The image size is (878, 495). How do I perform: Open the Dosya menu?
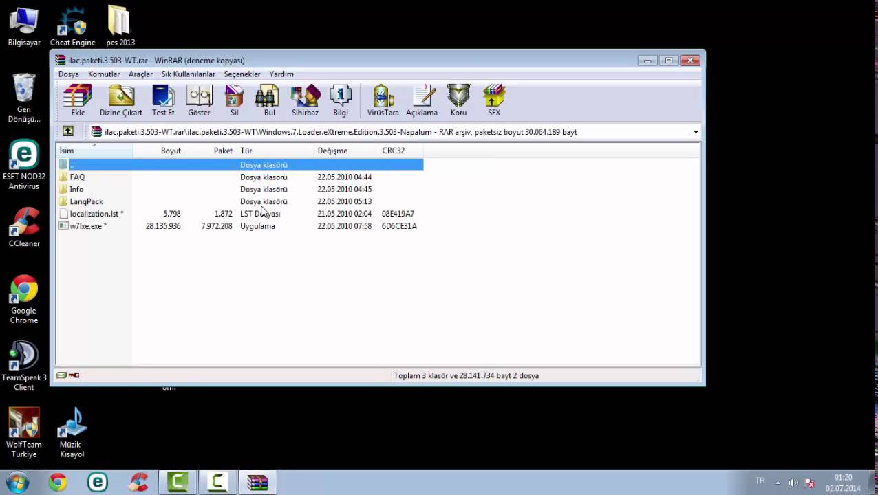tap(68, 74)
